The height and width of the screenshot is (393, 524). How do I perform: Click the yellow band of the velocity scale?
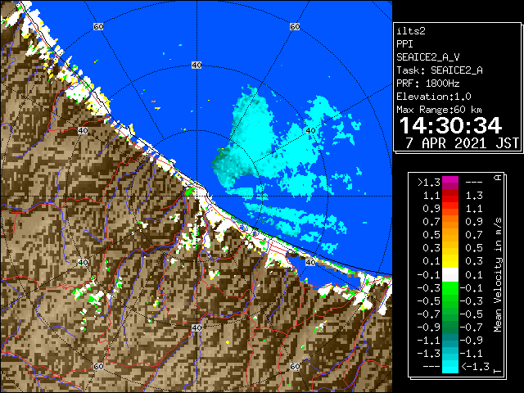click(450, 261)
